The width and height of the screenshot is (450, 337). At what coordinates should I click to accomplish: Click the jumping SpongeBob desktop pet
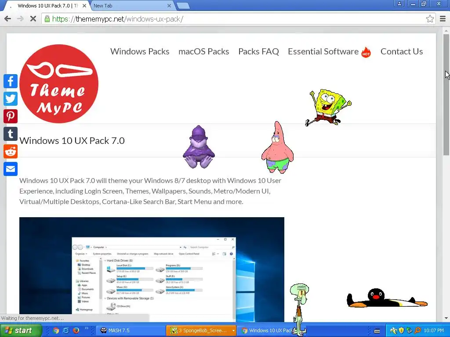point(328,108)
